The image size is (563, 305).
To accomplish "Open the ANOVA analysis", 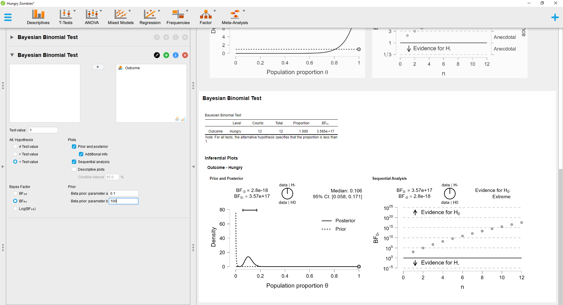I will tap(91, 17).
